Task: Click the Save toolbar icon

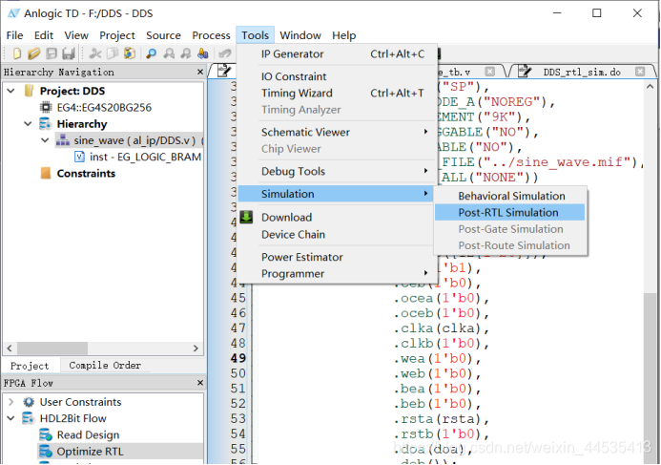Action: [x=52, y=53]
